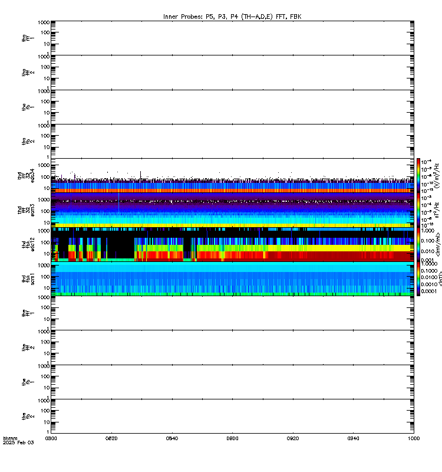The image size is (442, 472).
Task: Click inside the thd ff 32 scm3 spectrogram panel
Action: [x=232, y=210]
